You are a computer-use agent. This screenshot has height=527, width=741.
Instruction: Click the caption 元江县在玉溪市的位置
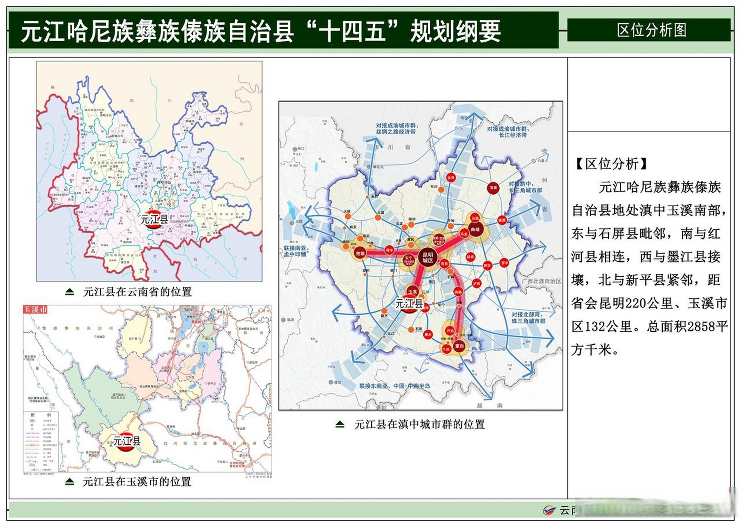(x=137, y=481)
